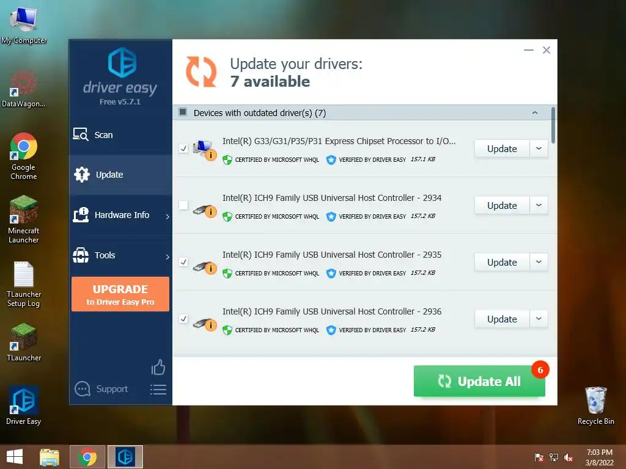Click UPGRADE to Driver Easy Pro
626x469 pixels.
pos(120,294)
